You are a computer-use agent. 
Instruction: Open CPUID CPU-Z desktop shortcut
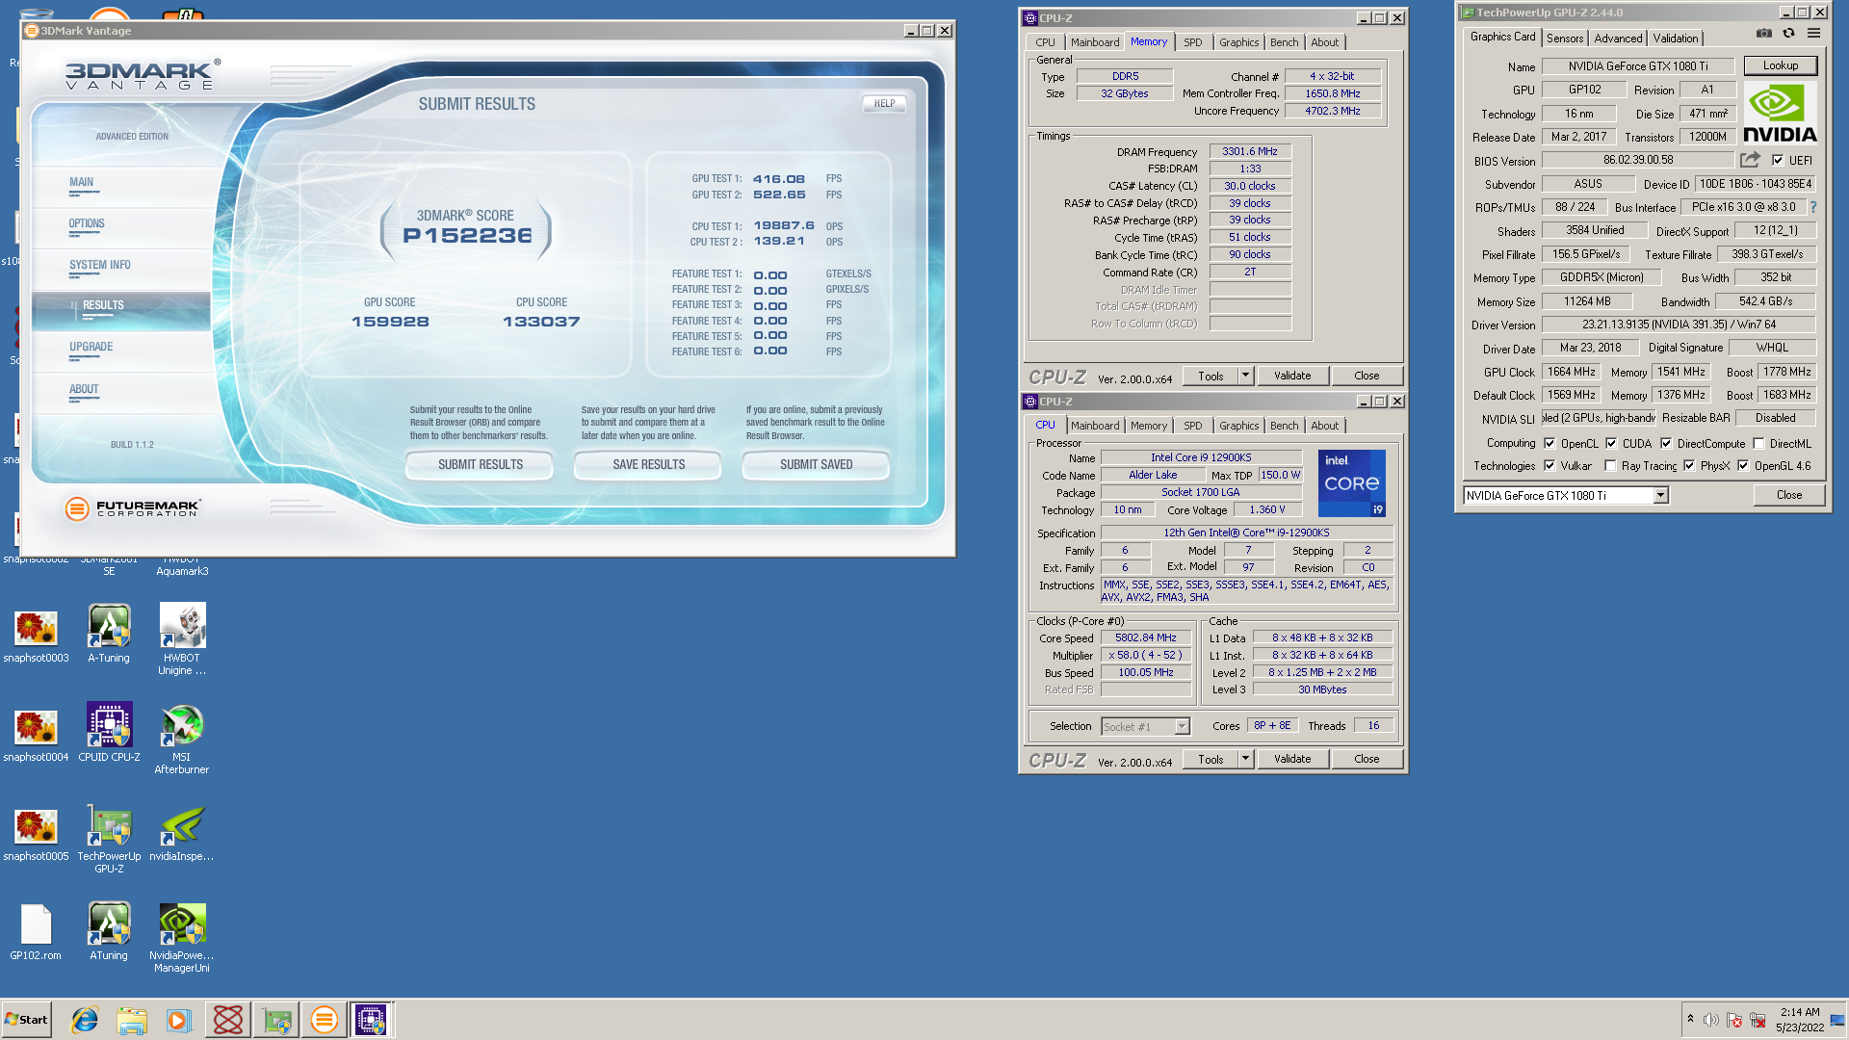[x=109, y=734]
